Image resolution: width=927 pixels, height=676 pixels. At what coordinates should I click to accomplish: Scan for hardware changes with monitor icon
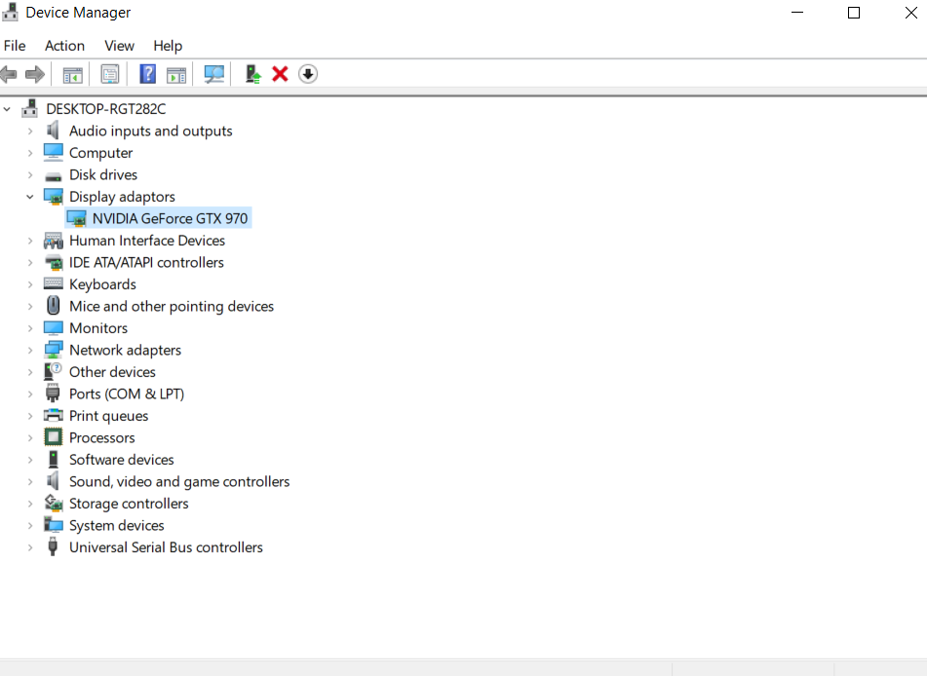point(214,74)
